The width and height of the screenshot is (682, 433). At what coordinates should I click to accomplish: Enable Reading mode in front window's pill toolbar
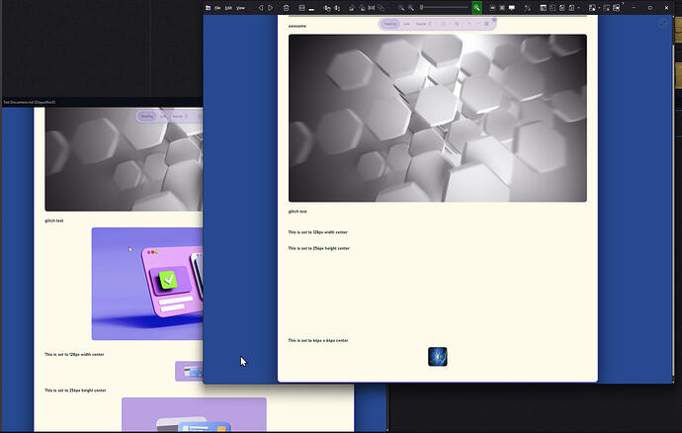pyautogui.click(x=390, y=24)
